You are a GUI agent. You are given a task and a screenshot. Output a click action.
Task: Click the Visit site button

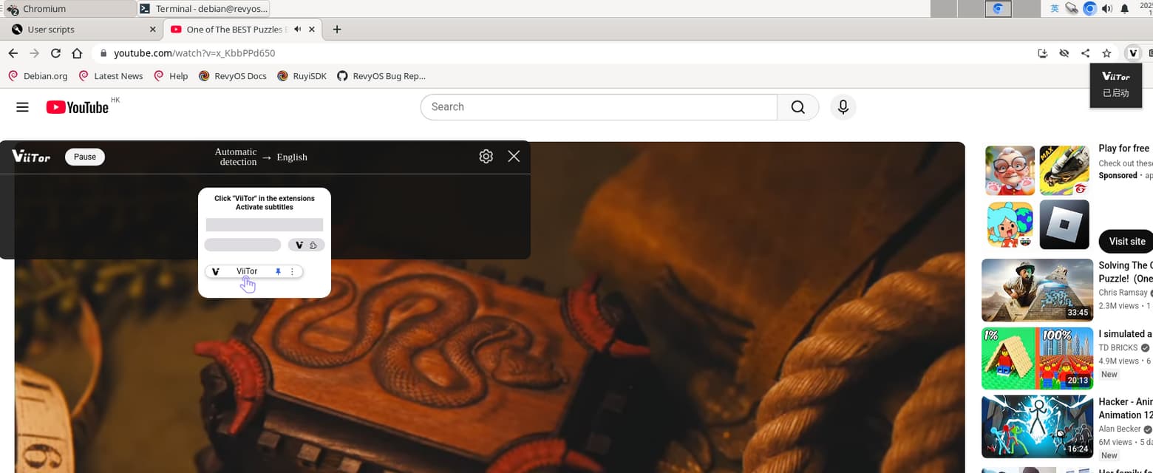[1126, 242]
